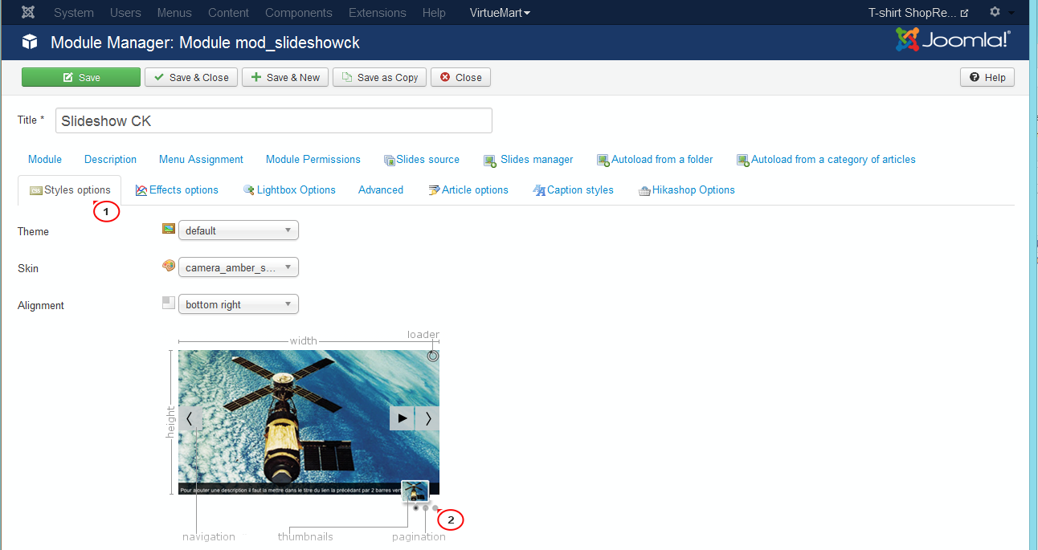The image size is (1038, 550).
Task: Open the Alignment dropdown set to bottom right
Action: [x=239, y=304]
